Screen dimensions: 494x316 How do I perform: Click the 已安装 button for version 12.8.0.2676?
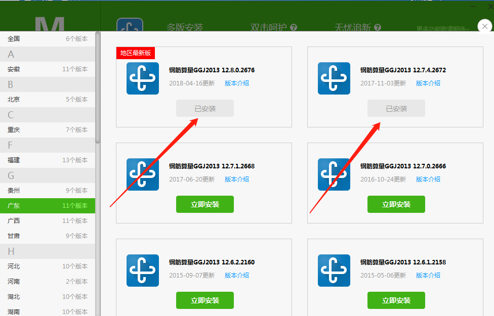[x=205, y=108]
